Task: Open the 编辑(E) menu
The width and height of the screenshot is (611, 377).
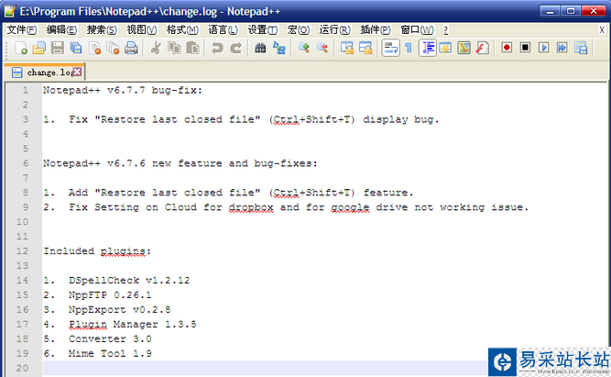Action: tap(61, 29)
